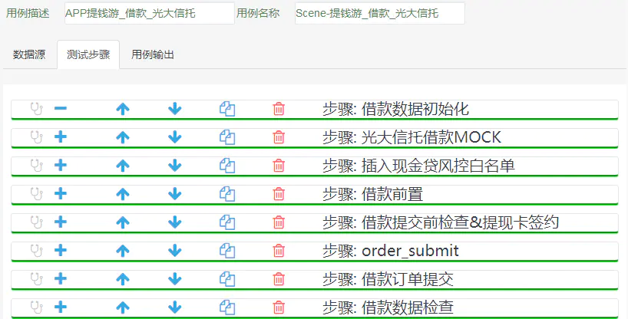Copy the order_submit step
Screen dimensions: 628x319
point(227,251)
